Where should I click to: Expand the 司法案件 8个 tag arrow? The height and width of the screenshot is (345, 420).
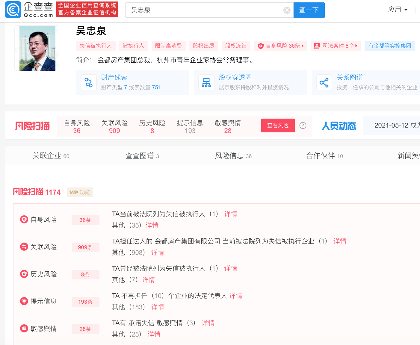[356, 46]
